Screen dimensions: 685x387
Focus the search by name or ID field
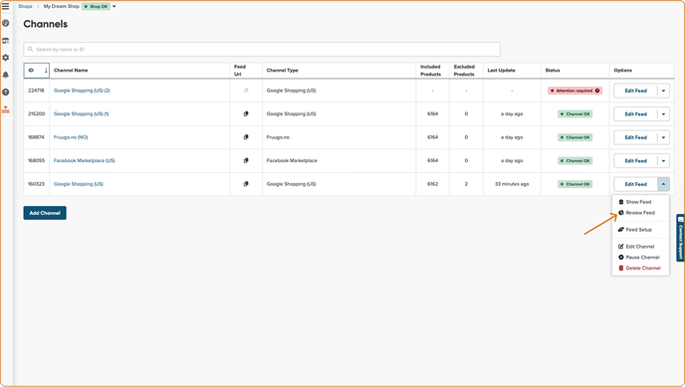click(x=262, y=50)
